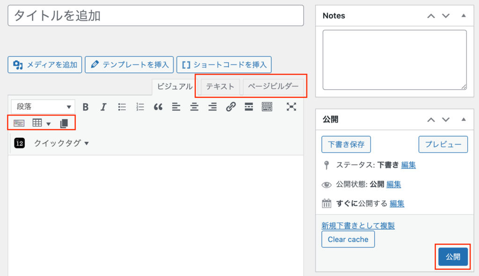Toggle italic formatting in editor toolbar
479x276 pixels.
(x=103, y=107)
